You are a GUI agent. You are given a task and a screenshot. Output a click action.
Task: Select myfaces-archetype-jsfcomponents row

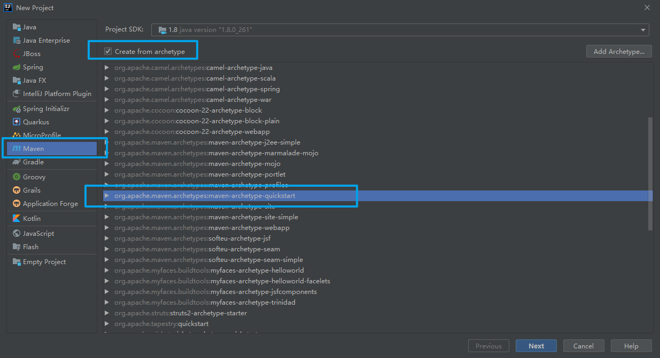tap(378, 292)
